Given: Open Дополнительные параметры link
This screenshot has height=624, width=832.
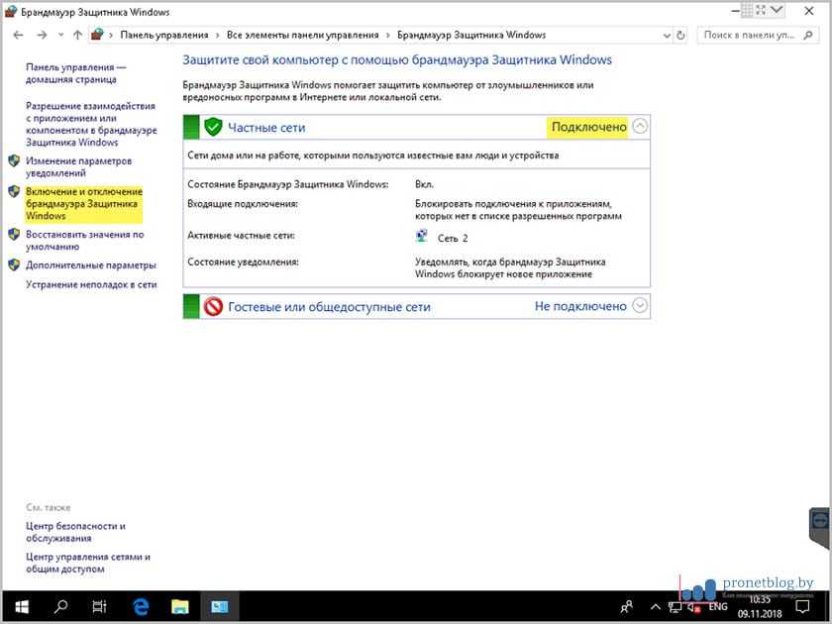Looking at the screenshot, I should [x=90, y=265].
